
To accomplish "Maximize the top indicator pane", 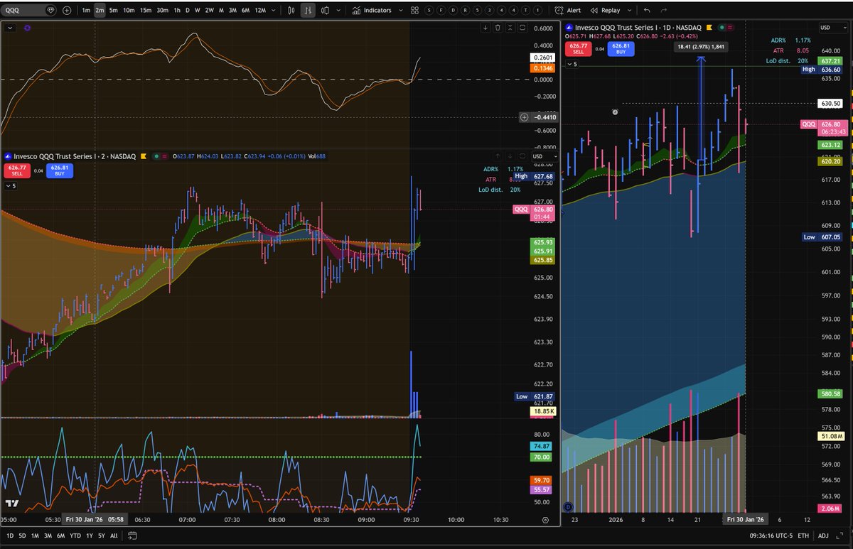I will pyautogui.click(x=522, y=27).
